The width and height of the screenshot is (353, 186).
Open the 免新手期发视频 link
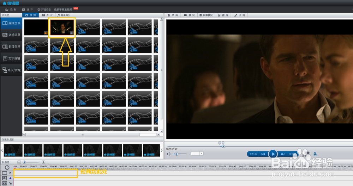point(63,10)
